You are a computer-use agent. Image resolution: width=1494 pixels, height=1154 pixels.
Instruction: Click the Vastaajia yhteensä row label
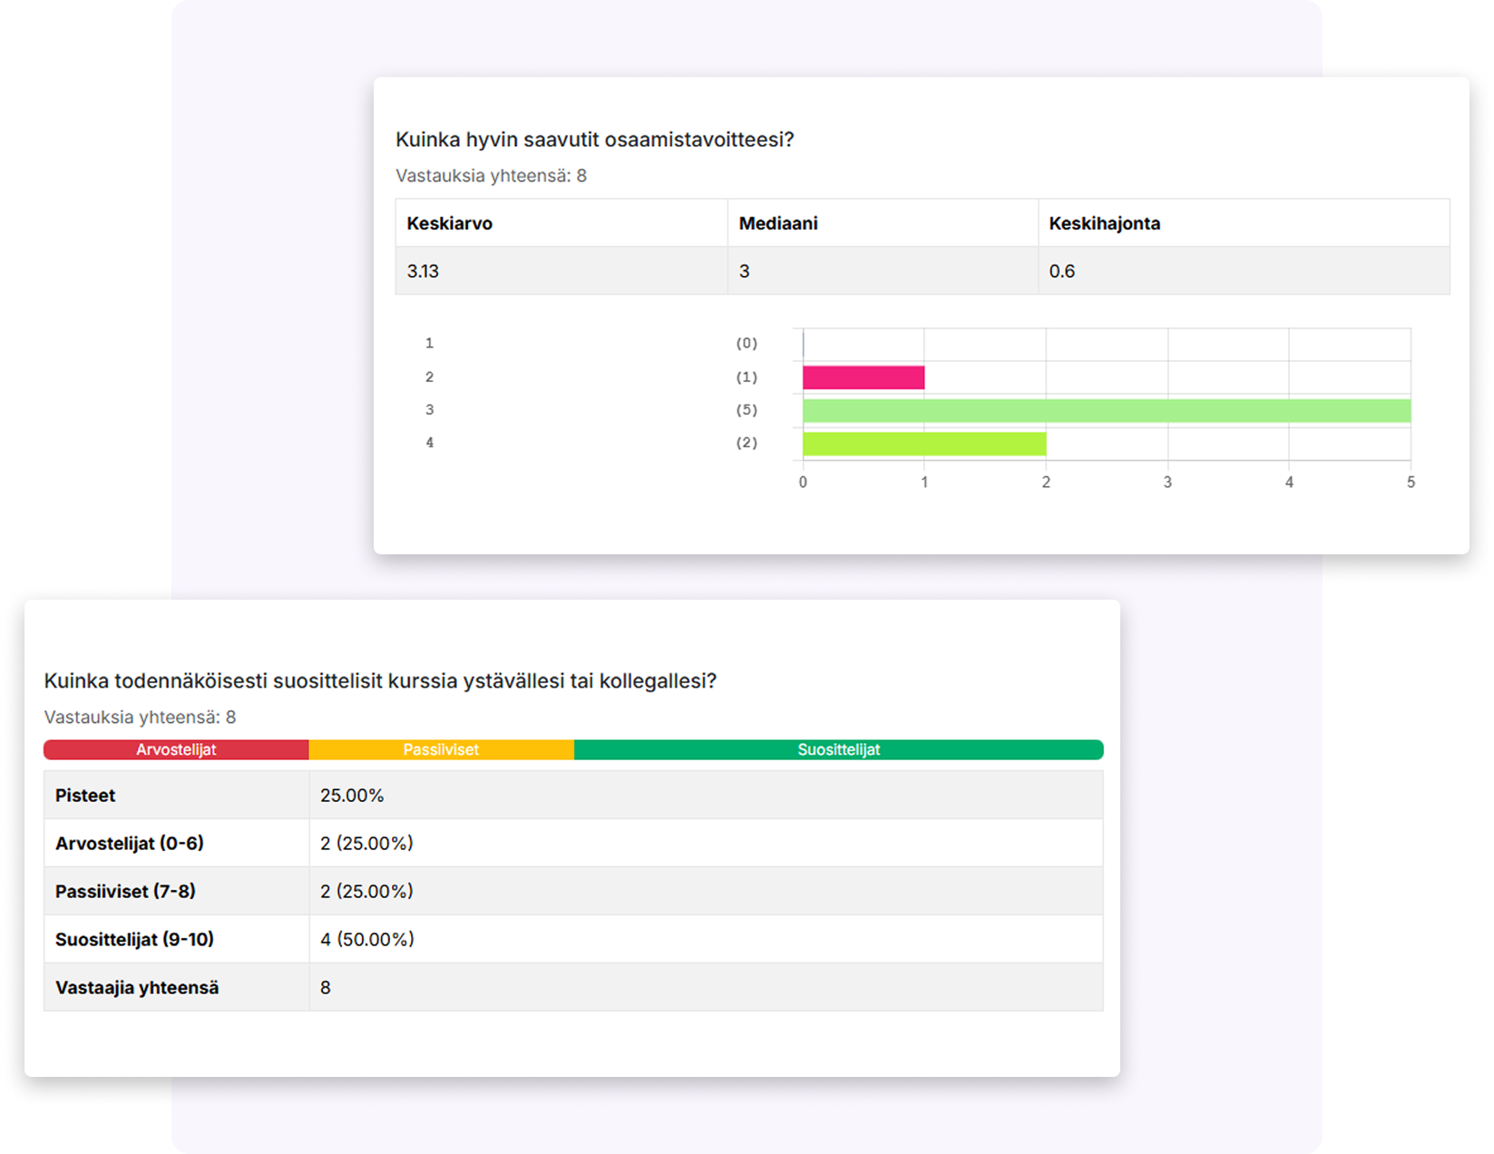pos(137,988)
